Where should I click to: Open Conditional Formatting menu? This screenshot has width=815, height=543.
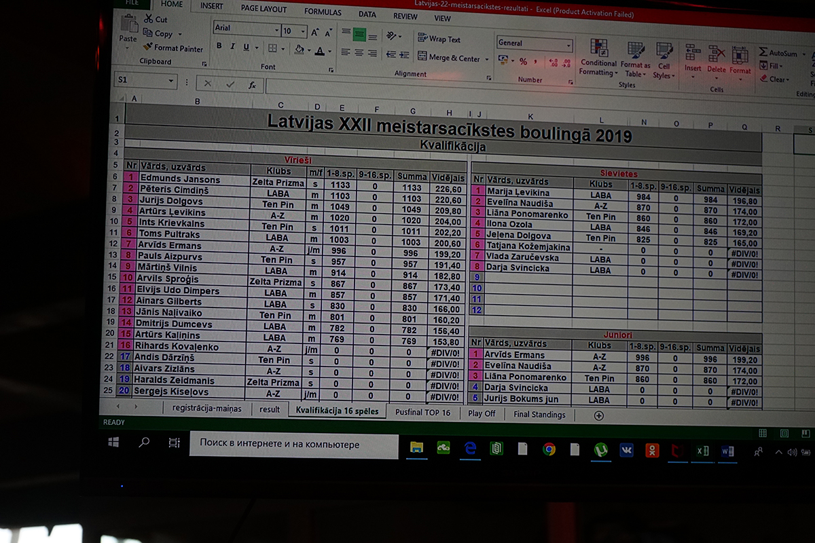pos(598,58)
